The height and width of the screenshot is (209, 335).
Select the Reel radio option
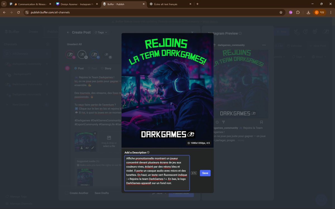click(x=92, y=68)
